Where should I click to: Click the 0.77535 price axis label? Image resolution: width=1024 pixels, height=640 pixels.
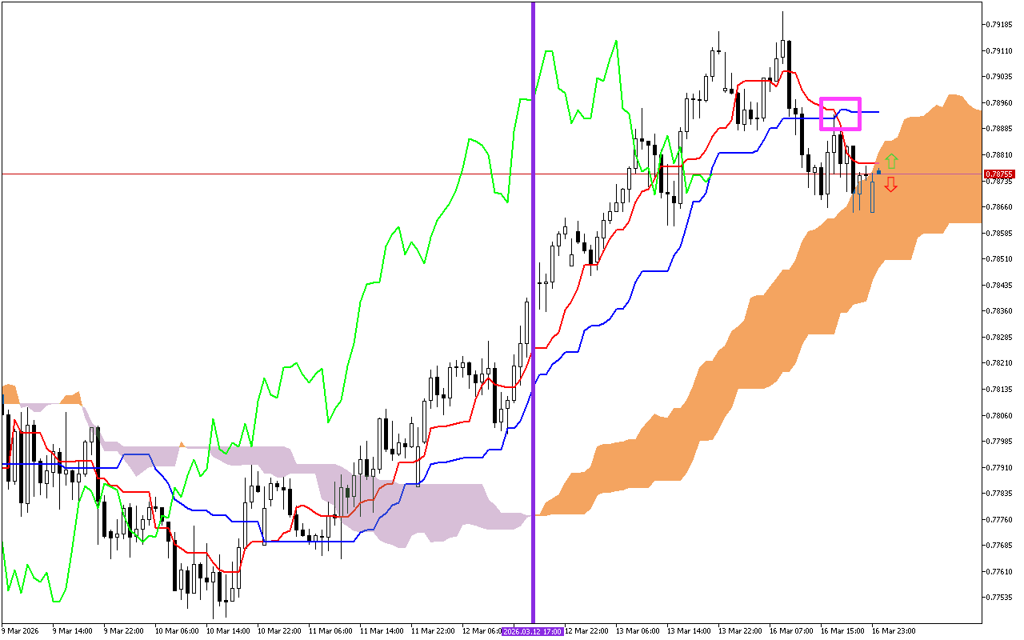tap(999, 598)
